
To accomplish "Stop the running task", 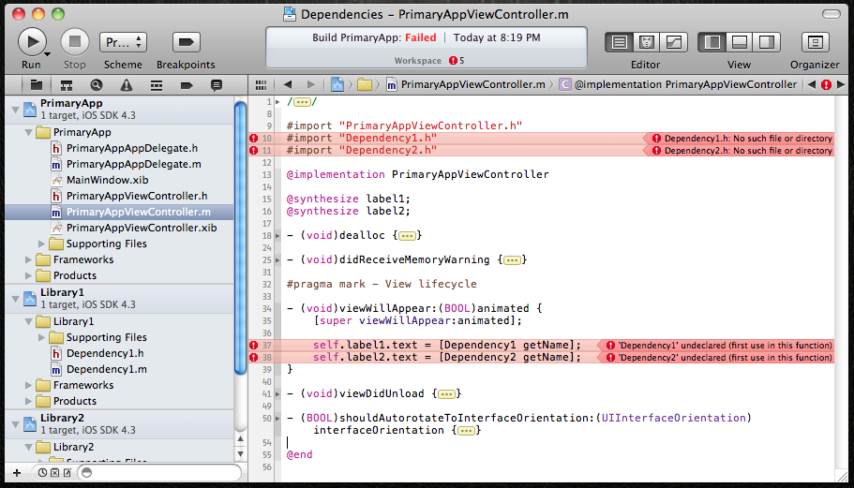I will (75, 42).
